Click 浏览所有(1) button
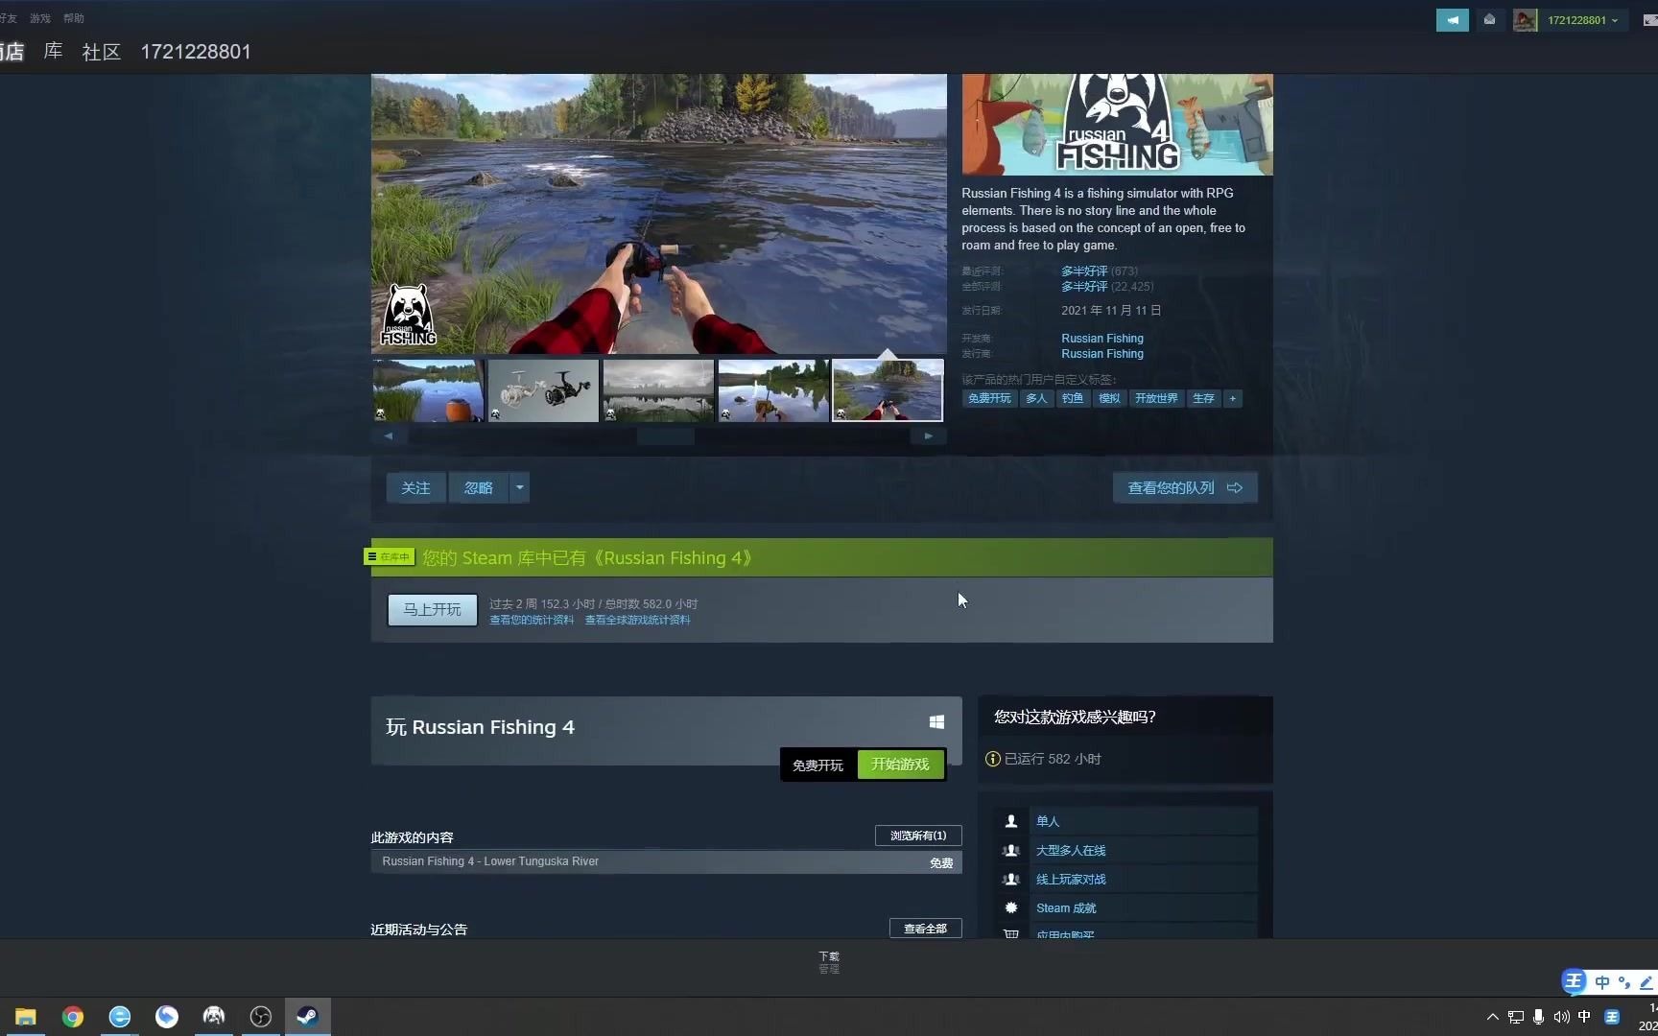Image resolution: width=1658 pixels, height=1036 pixels. [918, 836]
